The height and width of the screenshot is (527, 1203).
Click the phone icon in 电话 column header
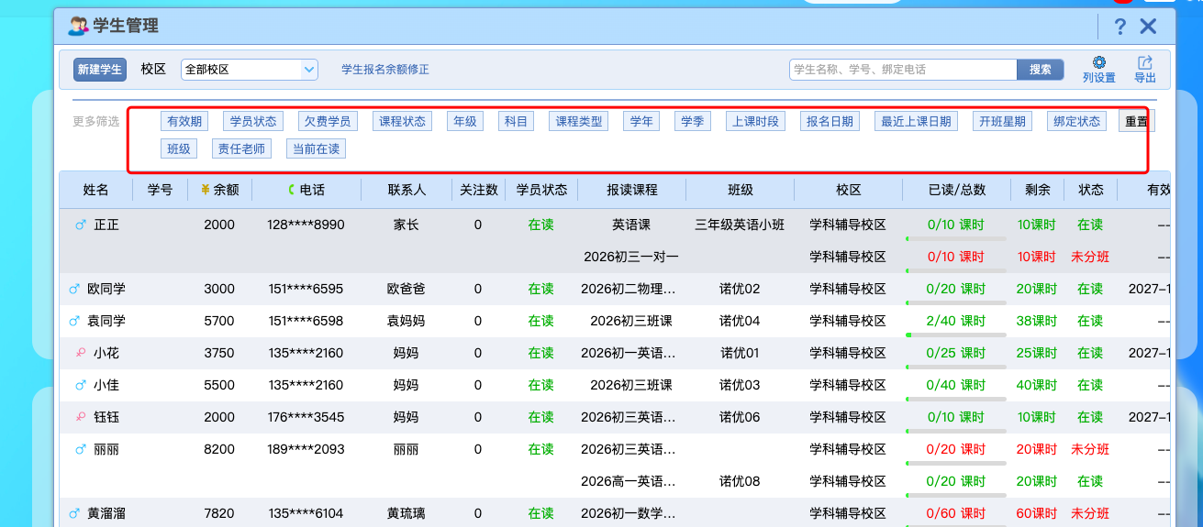pyautogui.click(x=292, y=190)
